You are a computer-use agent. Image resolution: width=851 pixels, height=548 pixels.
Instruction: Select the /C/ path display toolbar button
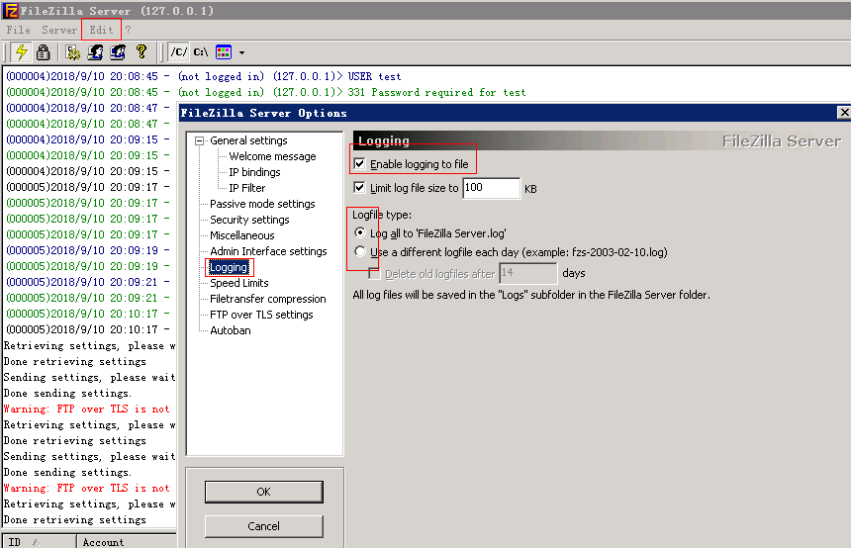coord(178,52)
